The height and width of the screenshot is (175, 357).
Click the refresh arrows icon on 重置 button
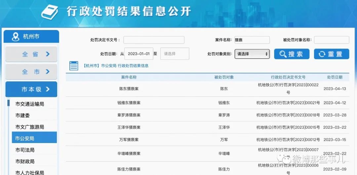click(322, 54)
